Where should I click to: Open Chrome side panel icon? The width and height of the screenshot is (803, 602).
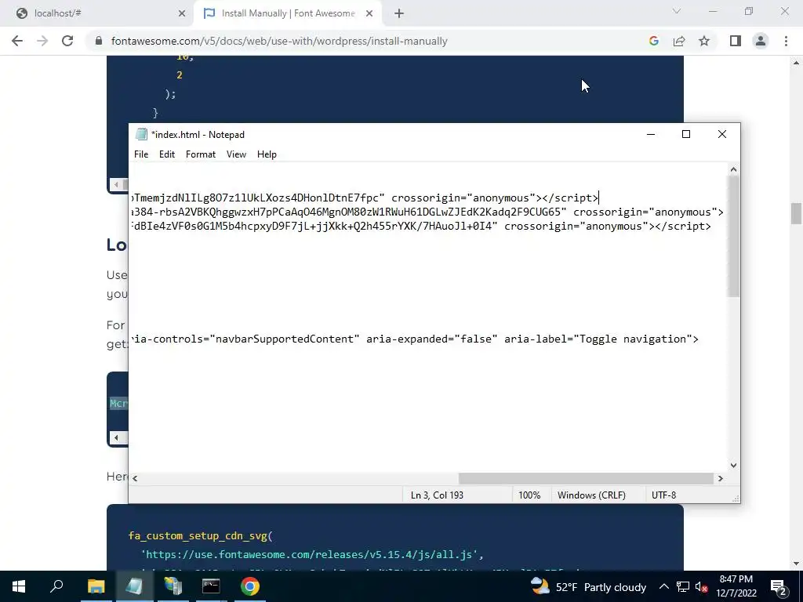click(736, 41)
